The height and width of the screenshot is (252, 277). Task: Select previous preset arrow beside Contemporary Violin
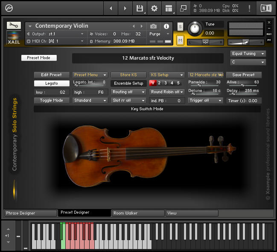tap(134, 26)
